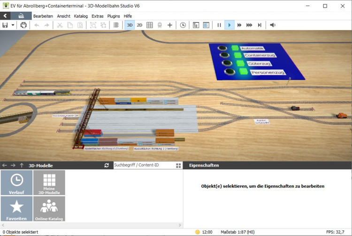
Task: Click the catalog horizontal scrollbar left arrow
Action: coord(3,225)
